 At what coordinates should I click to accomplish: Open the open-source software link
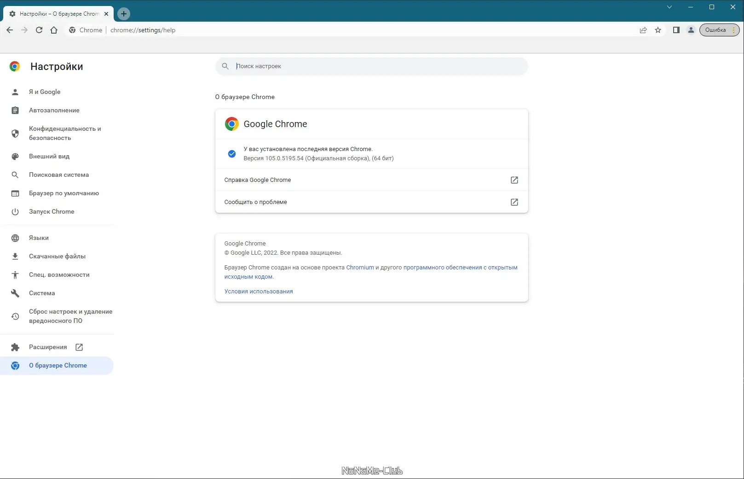(460, 267)
